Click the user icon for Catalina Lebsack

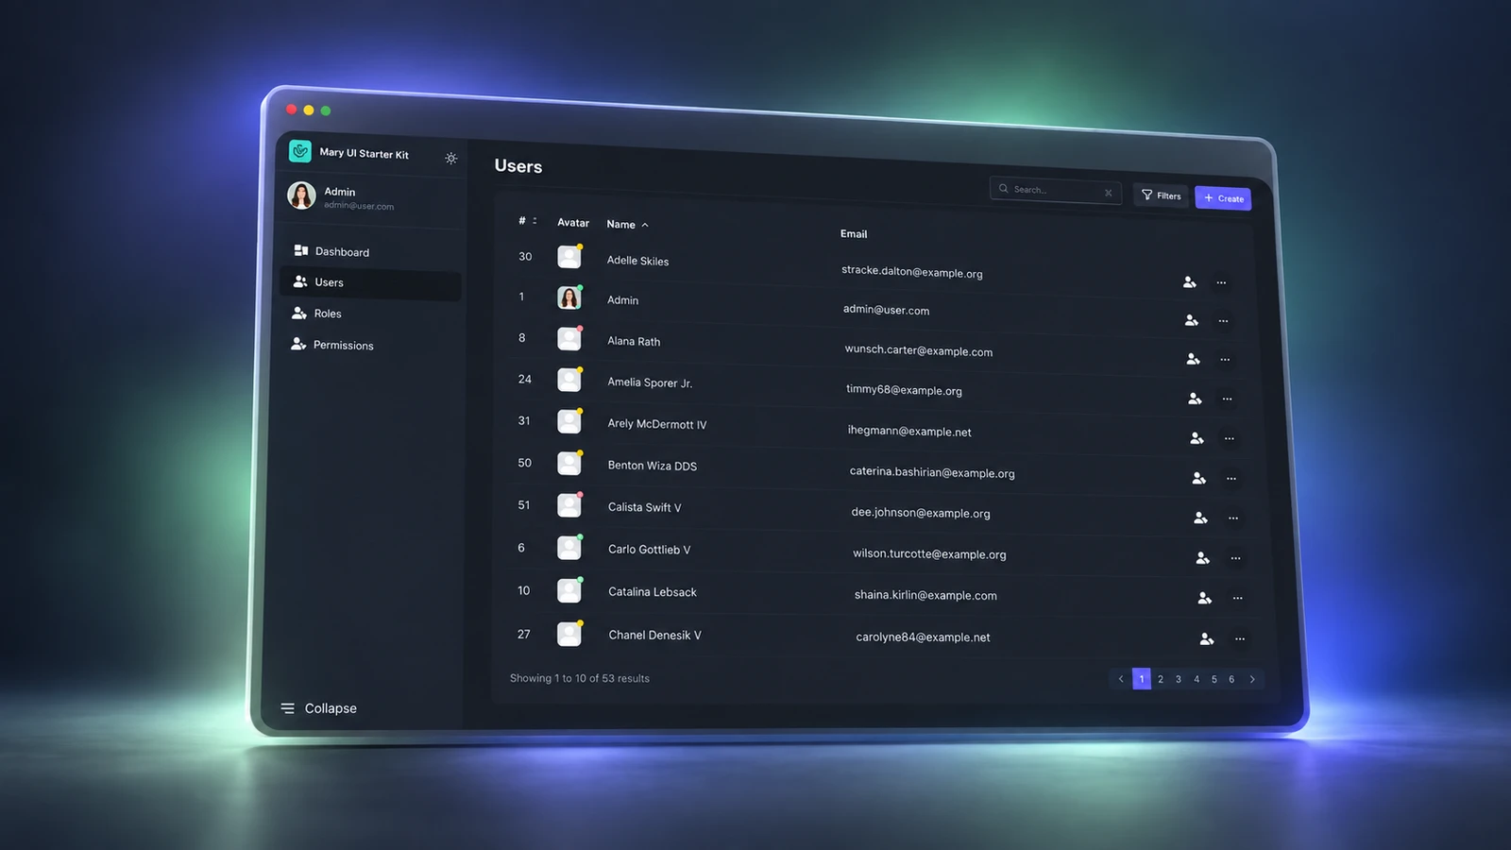click(1205, 599)
